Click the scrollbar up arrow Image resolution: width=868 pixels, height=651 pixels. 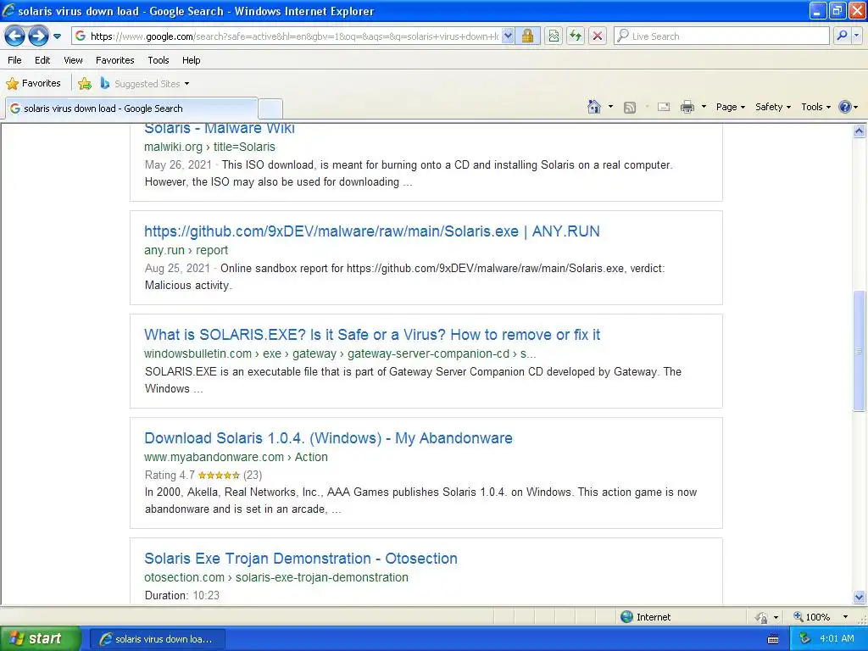coord(860,131)
